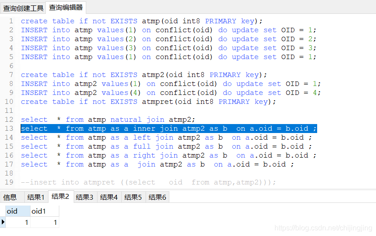Click line 4 INSERT into atmp values(3)
This screenshot has width=376, height=236.
(x=168, y=48)
